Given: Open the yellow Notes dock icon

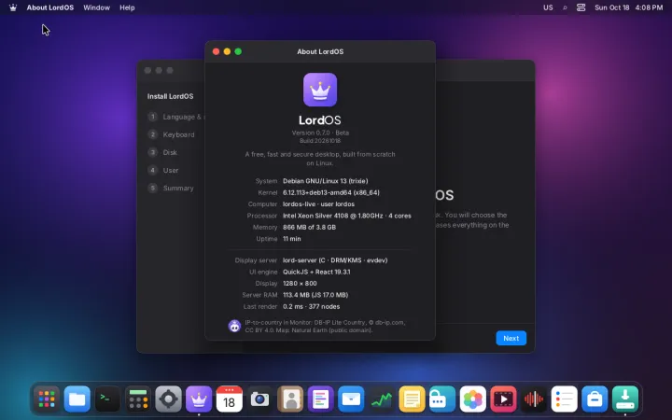Looking at the screenshot, I should [x=412, y=399].
